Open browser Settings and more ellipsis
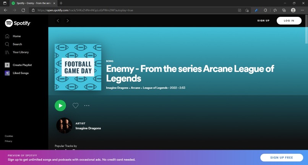Image resolution: width=308 pixels, height=165 pixels. click(x=302, y=10)
